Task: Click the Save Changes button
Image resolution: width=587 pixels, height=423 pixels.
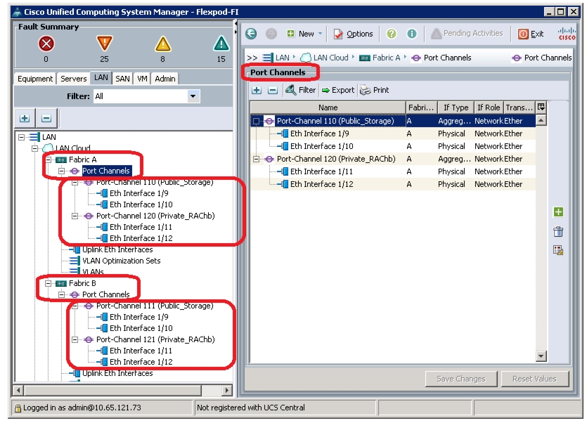Action: [x=461, y=379]
